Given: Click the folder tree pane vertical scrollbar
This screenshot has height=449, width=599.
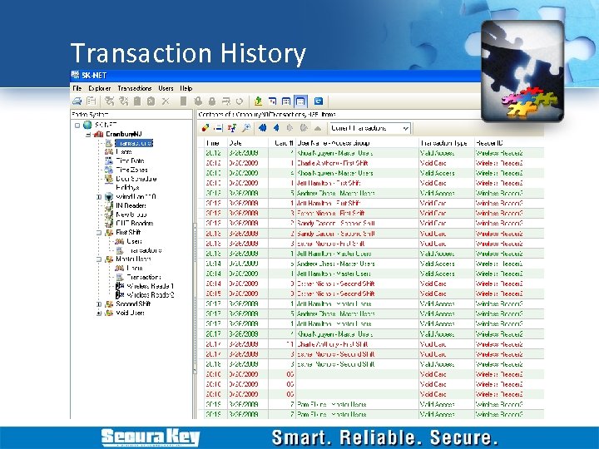Looking at the screenshot, I should tap(195, 298).
